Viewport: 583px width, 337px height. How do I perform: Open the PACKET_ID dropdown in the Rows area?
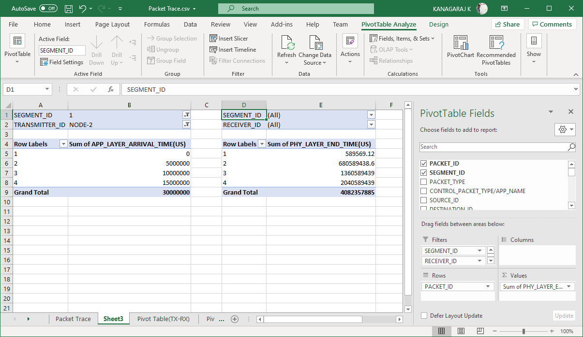point(488,287)
